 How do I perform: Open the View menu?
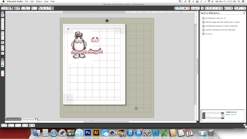coord(46,1)
